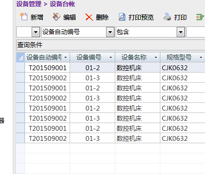Click the row selector of the first row

click(20, 68)
